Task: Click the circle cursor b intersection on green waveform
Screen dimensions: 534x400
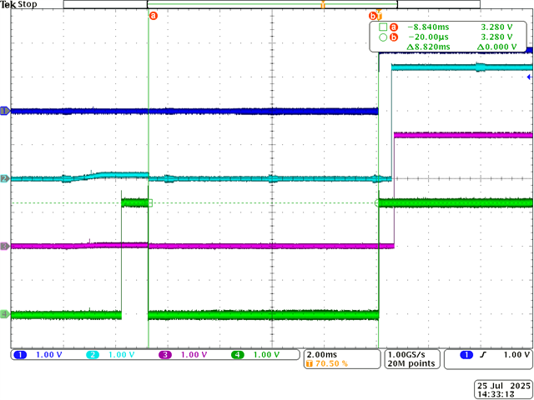Action: point(377,203)
